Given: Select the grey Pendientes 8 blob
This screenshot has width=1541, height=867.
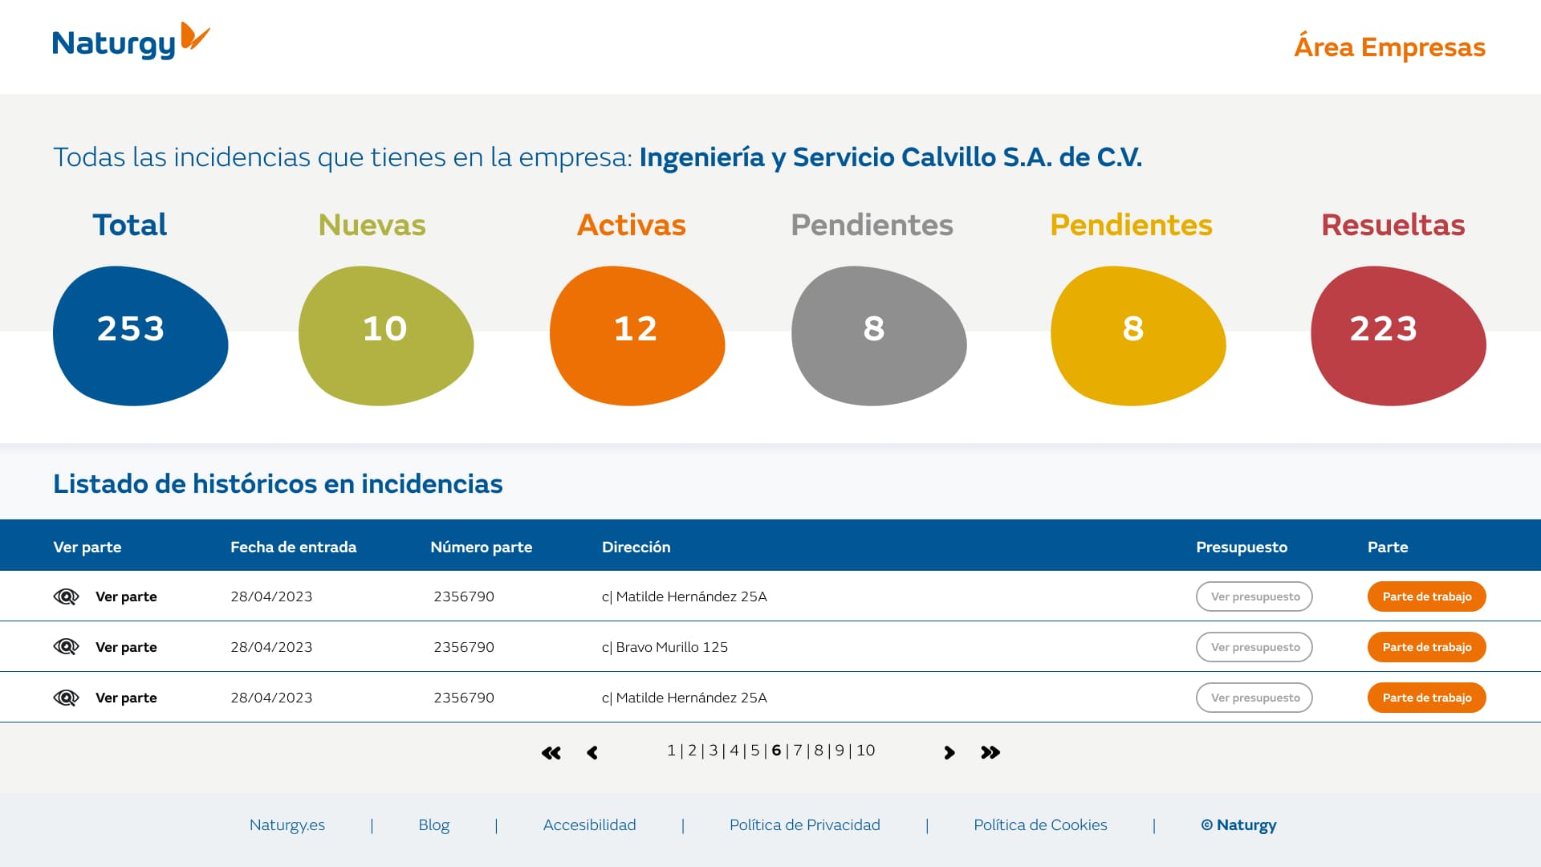Looking at the screenshot, I should (x=879, y=336).
